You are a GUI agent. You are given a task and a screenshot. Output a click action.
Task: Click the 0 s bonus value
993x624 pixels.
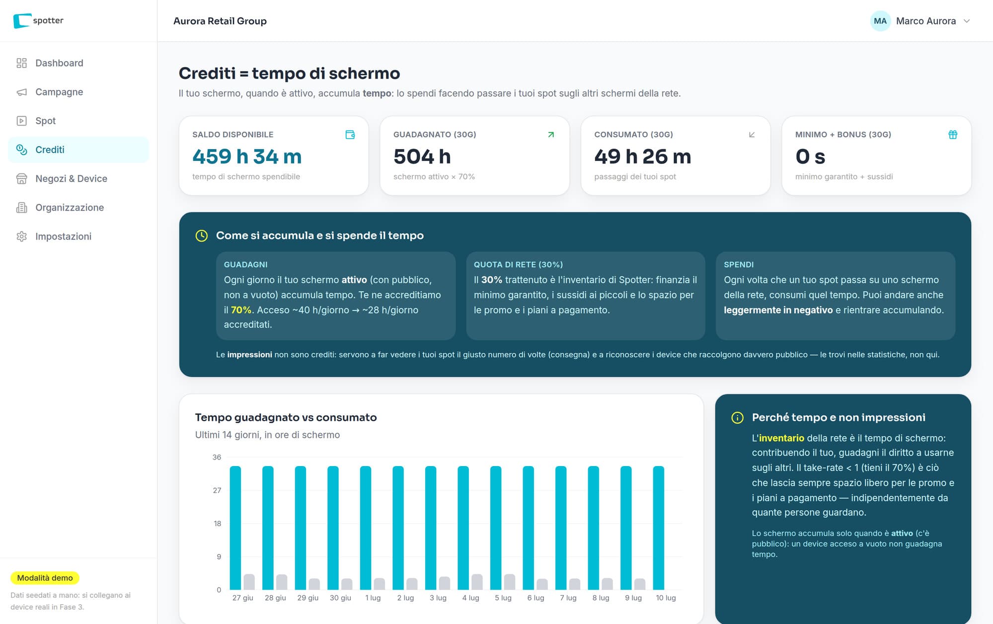pyautogui.click(x=810, y=156)
